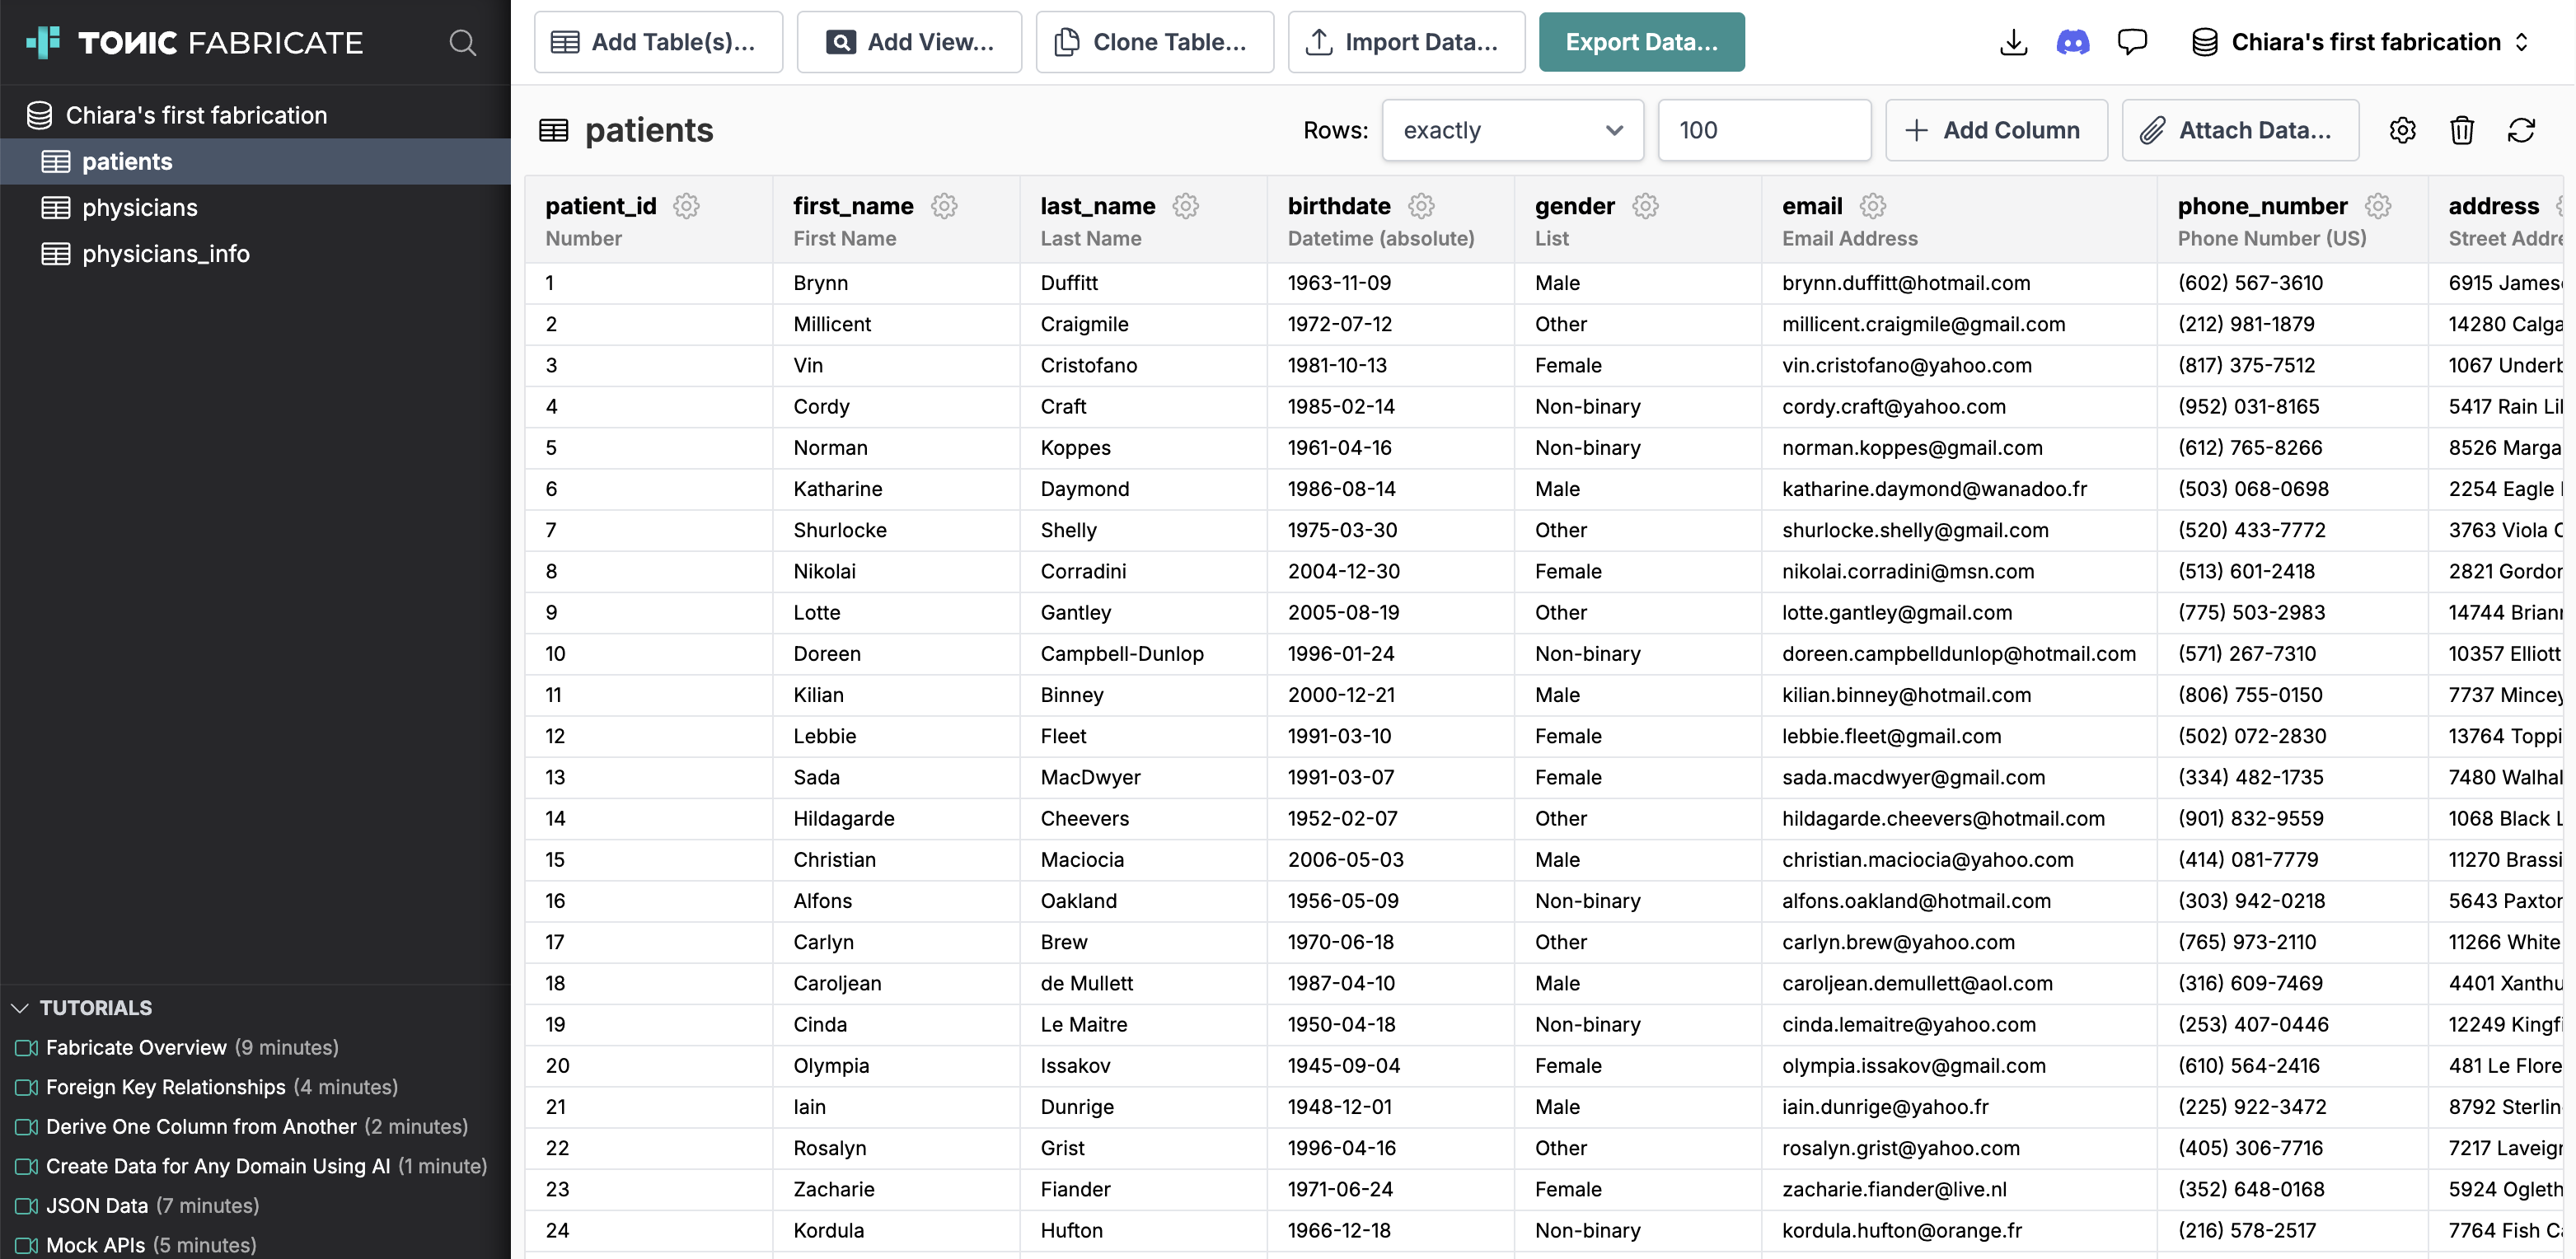Click the download icon in top bar
This screenshot has width=2576, height=1259.
pos(2013,42)
